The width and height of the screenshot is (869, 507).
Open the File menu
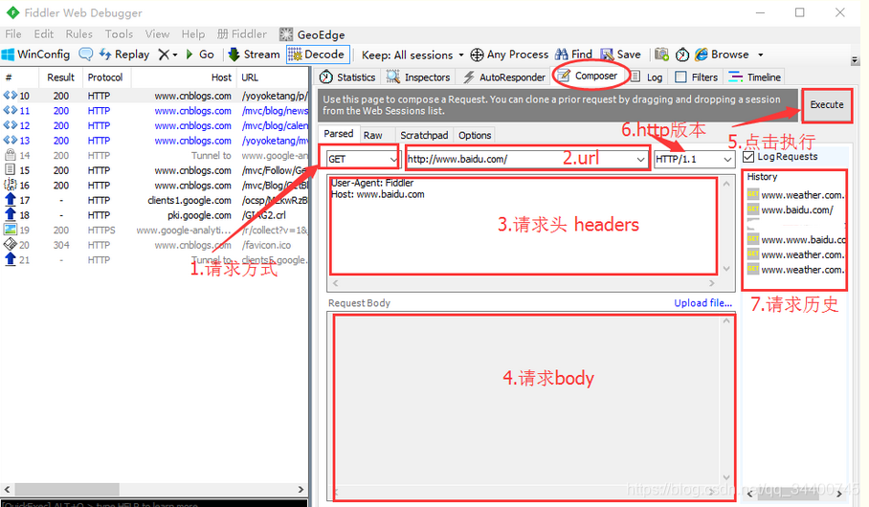tap(13, 34)
